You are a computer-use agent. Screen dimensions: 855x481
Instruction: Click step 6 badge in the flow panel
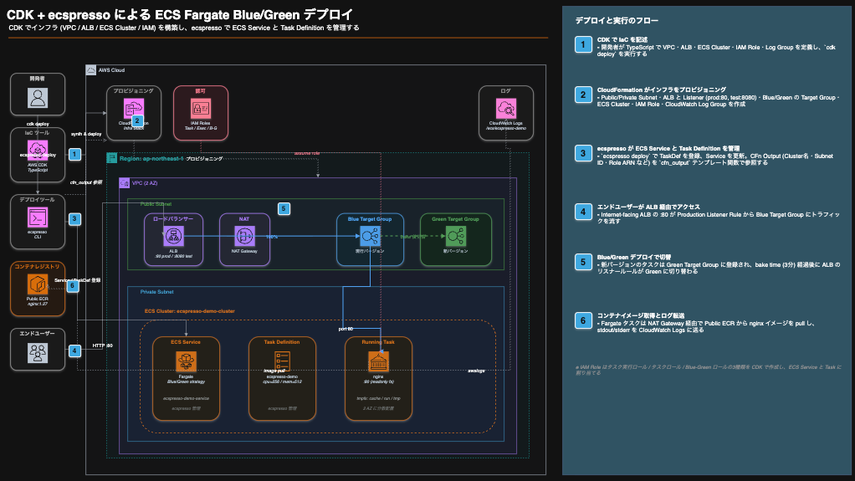pyautogui.click(x=582, y=321)
